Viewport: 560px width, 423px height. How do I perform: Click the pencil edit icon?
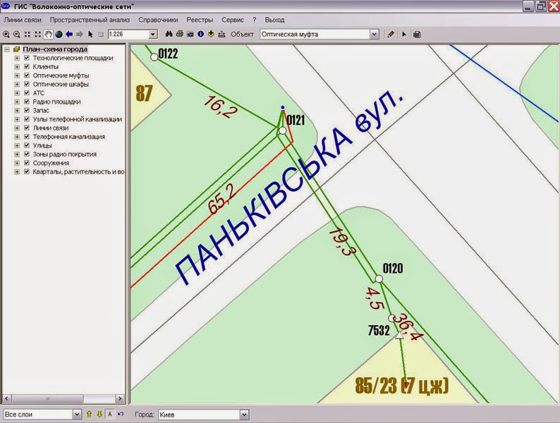coord(391,35)
